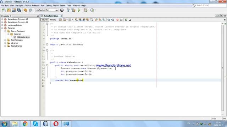Open the Navigate menu
Viewport: 227px width, 127px height.
(19, 6)
